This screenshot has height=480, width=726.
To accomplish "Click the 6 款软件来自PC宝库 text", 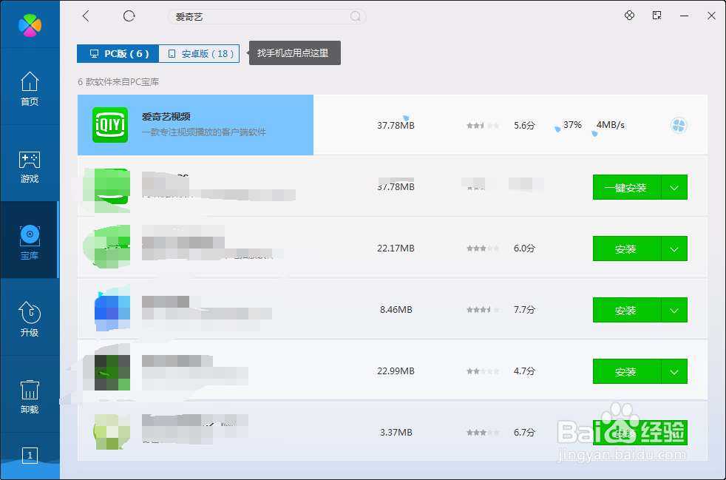I will [118, 82].
